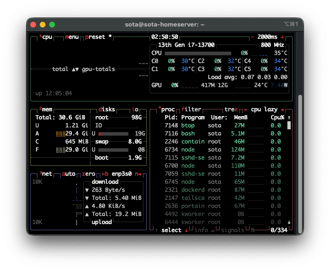Click left arrow to change sort column
The width and height of the screenshot is (330, 270).
pyautogui.click(x=246, y=109)
